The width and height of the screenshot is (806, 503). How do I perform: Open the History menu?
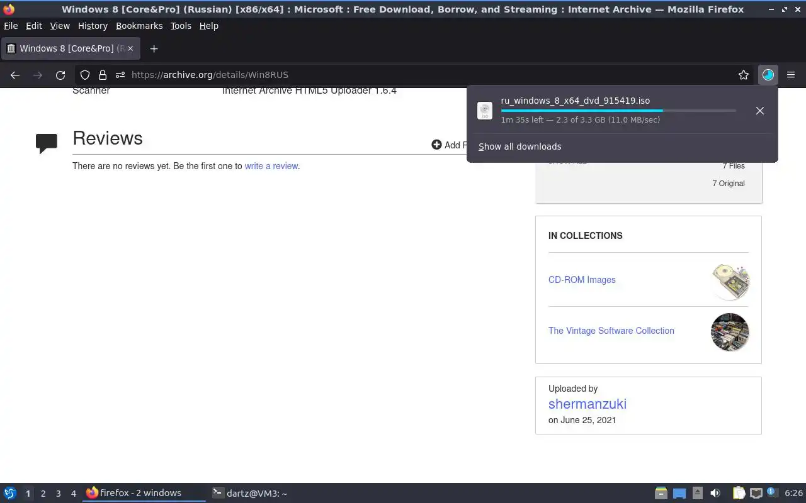pyautogui.click(x=93, y=26)
